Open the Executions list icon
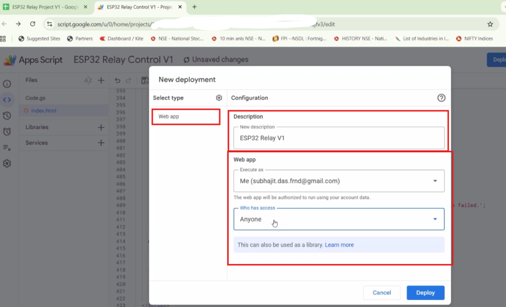Screen dimensions: 506x307 point(7,147)
